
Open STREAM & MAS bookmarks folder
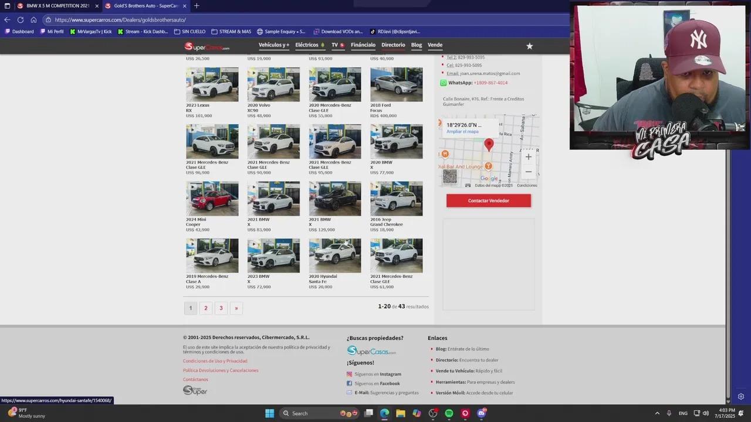point(231,32)
